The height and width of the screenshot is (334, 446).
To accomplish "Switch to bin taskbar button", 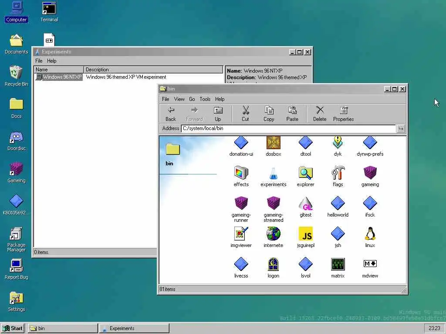I will click(63, 328).
